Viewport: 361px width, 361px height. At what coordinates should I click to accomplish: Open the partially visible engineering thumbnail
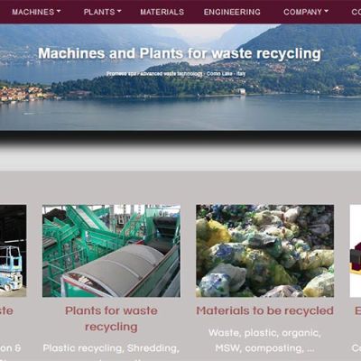tap(356, 251)
